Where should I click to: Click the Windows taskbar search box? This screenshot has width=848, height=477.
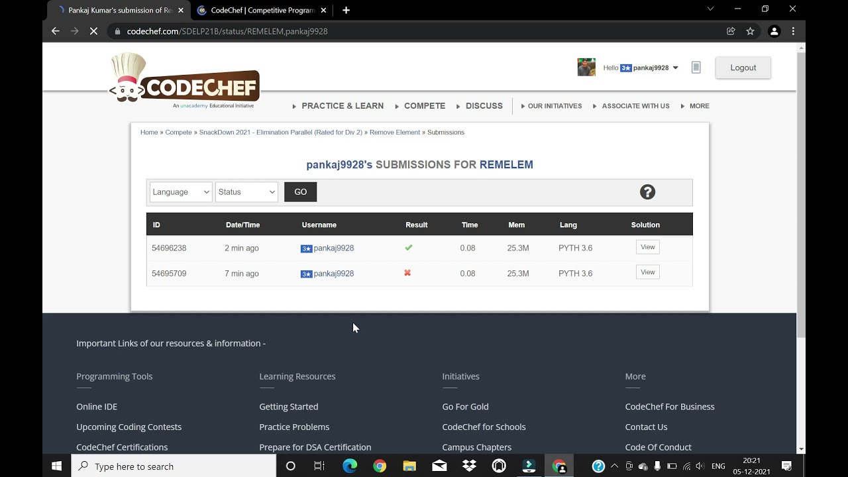pos(174,466)
